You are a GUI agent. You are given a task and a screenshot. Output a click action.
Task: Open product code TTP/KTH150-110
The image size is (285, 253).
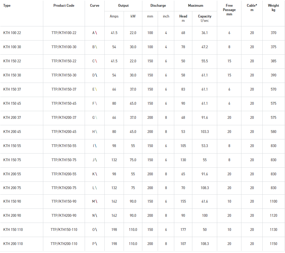click(x=64, y=230)
